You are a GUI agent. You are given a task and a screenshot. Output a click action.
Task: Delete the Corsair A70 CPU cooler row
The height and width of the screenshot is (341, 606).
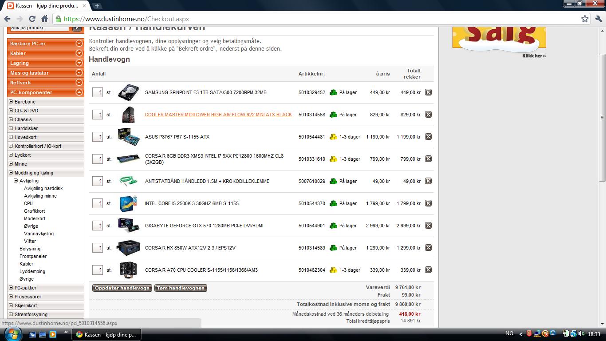coord(428,270)
